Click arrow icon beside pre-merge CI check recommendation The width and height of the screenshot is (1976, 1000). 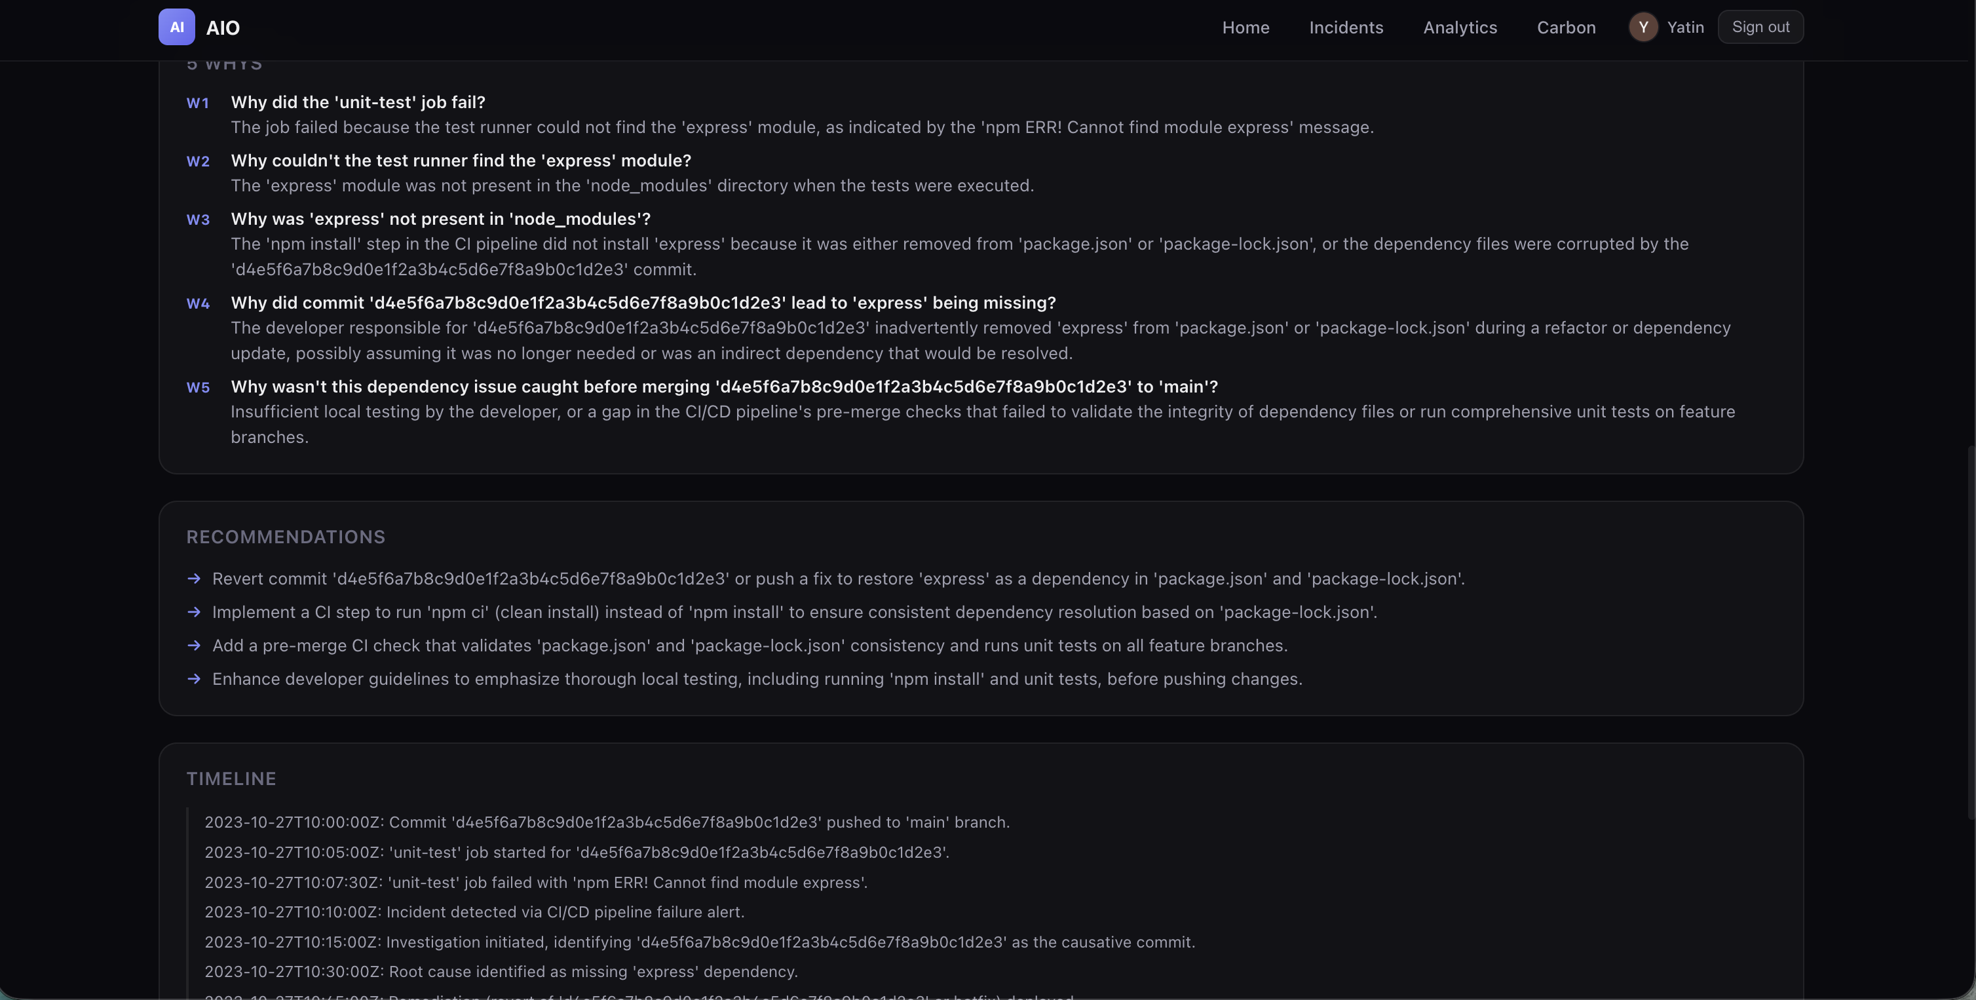(194, 645)
